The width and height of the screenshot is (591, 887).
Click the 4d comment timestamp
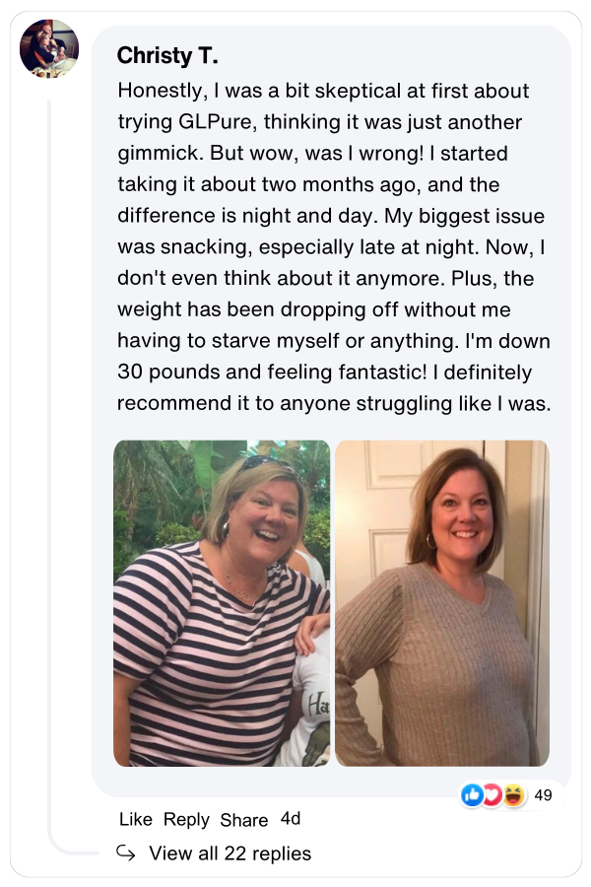tap(291, 819)
